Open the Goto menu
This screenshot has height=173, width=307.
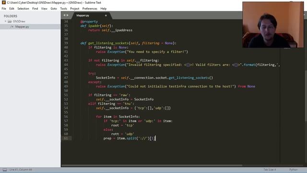[x=54, y=9]
